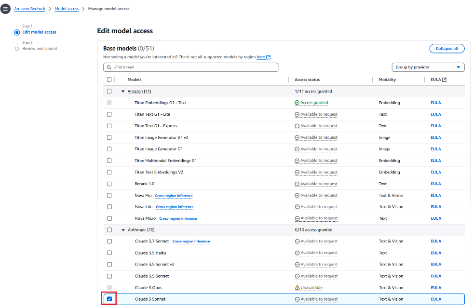
Task: Tick the select-all checkbox in Models header
Action: 109,80
